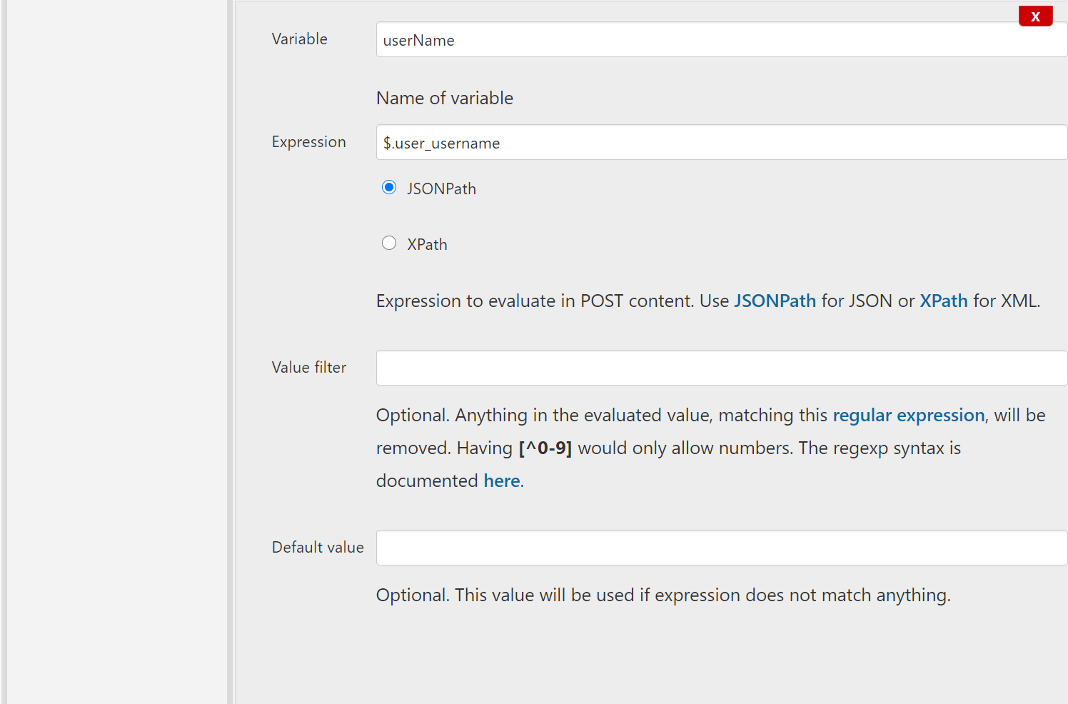Click the 'JSONPath' radio label text
1068x704 pixels.
441,188
